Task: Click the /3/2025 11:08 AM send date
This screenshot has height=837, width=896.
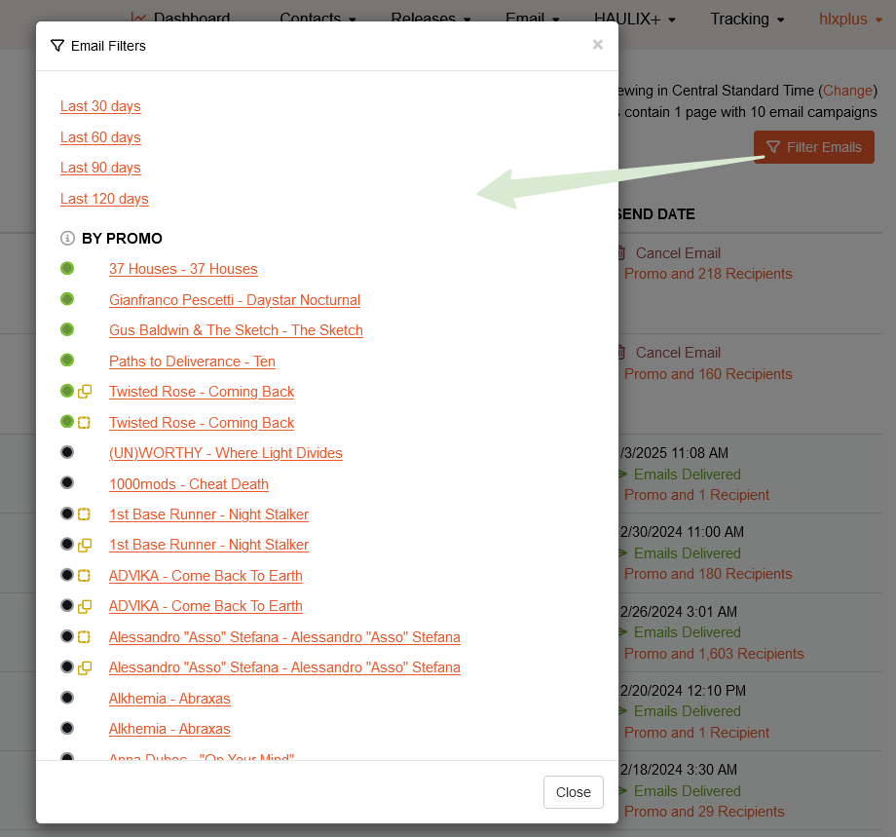Action: tap(674, 453)
